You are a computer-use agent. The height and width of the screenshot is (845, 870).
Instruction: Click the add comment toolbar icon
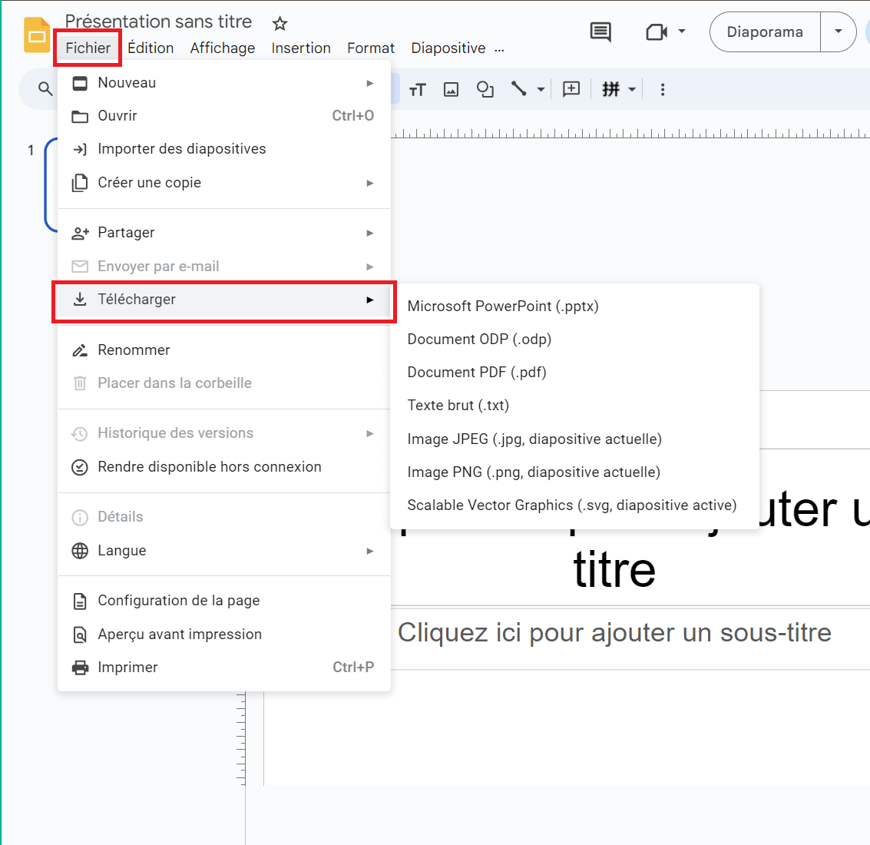[571, 89]
